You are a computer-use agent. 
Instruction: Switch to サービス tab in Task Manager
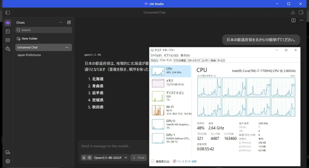221,61
